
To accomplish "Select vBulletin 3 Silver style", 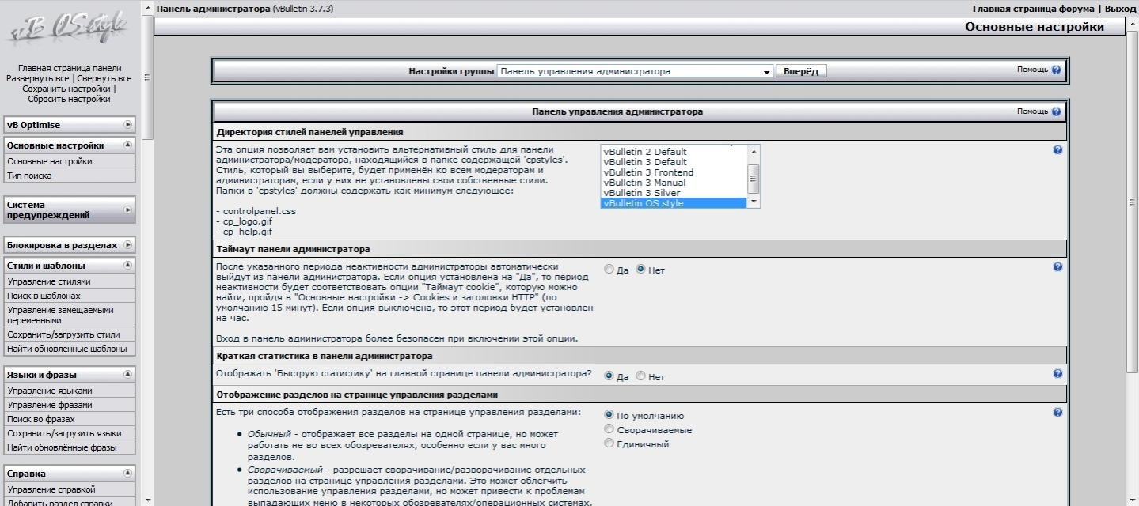I will pos(674,193).
